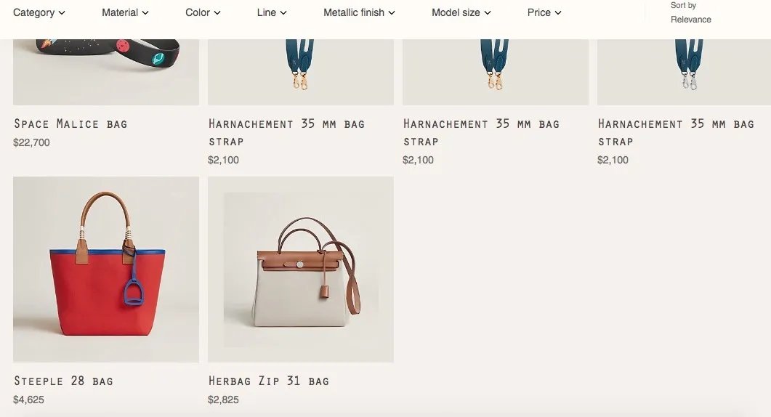Click the chevron next to Price
This screenshot has width=771, height=417.
pyautogui.click(x=557, y=13)
